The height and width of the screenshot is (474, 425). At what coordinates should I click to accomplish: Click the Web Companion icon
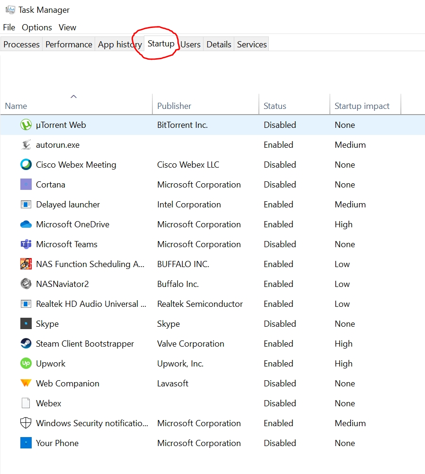coord(26,384)
